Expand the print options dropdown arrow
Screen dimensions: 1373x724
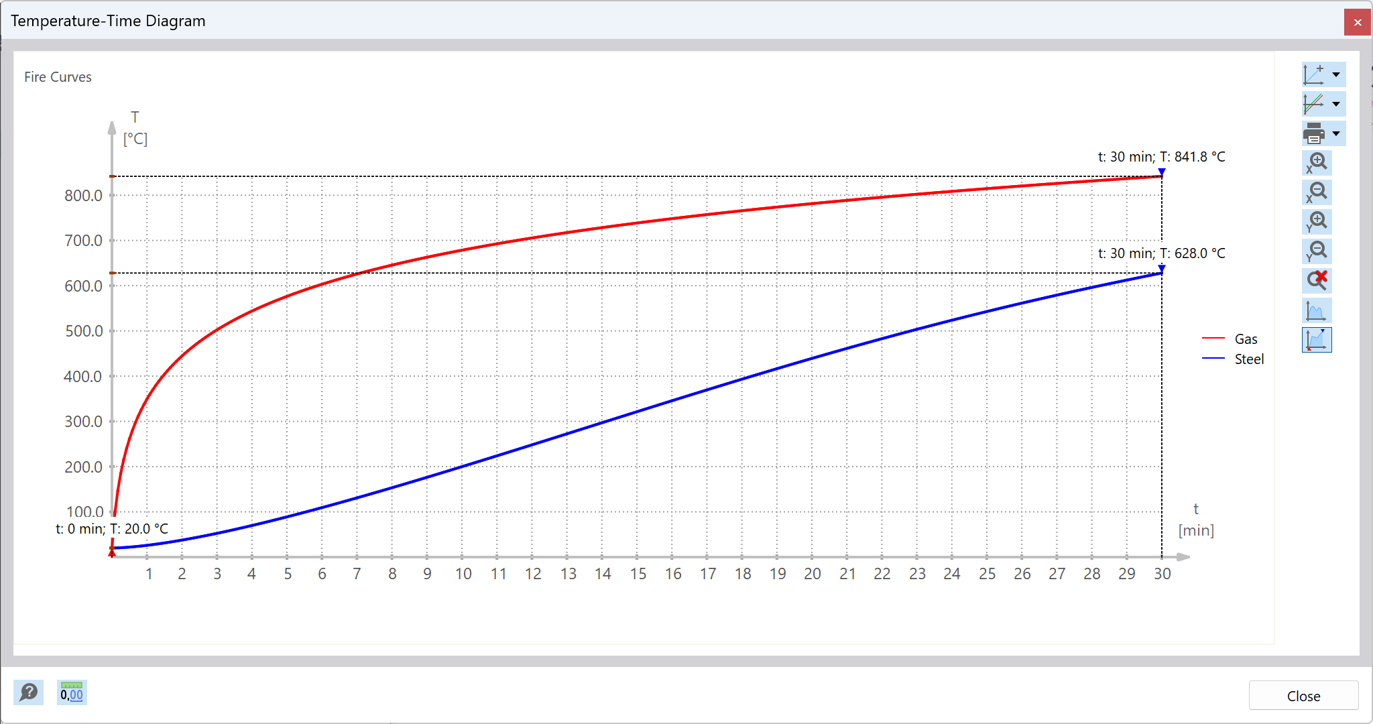tap(1336, 133)
